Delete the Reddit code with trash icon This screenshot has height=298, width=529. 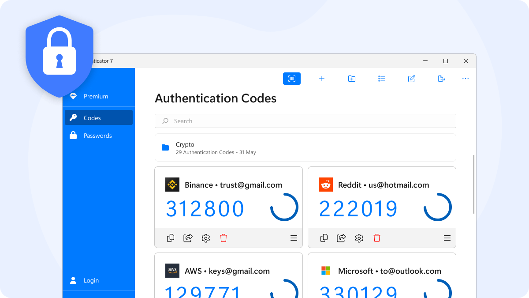tap(377, 238)
